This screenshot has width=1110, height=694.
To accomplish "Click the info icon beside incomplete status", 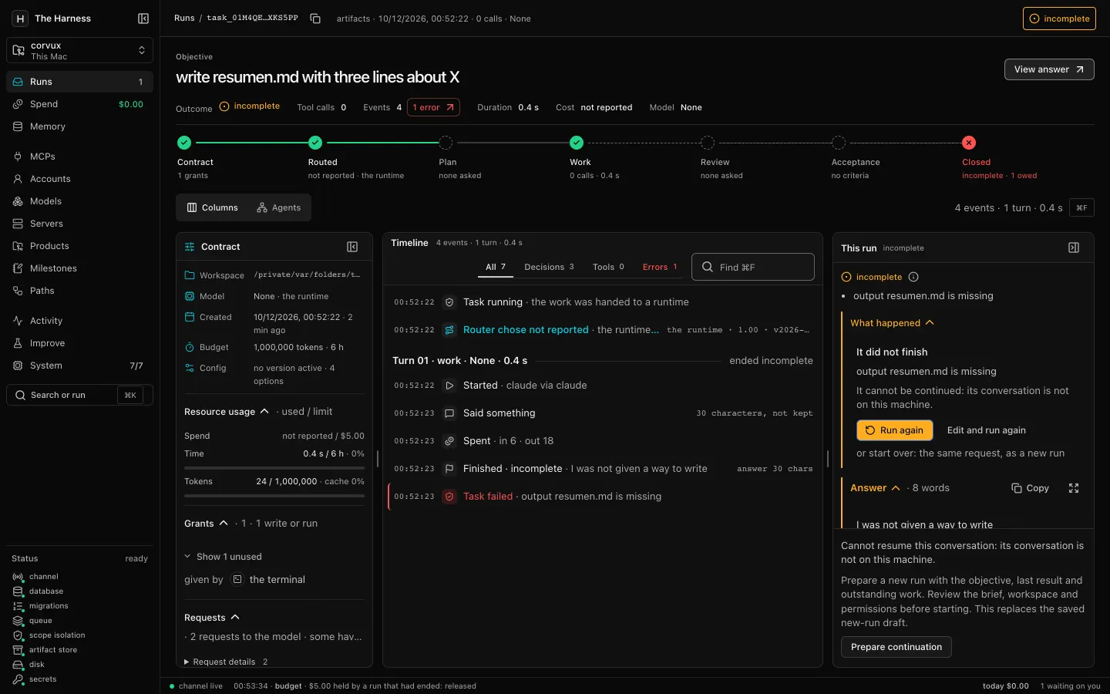I will click(x=913, y=277).
